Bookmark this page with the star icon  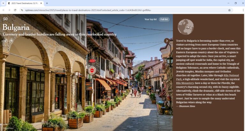[229, 10]
